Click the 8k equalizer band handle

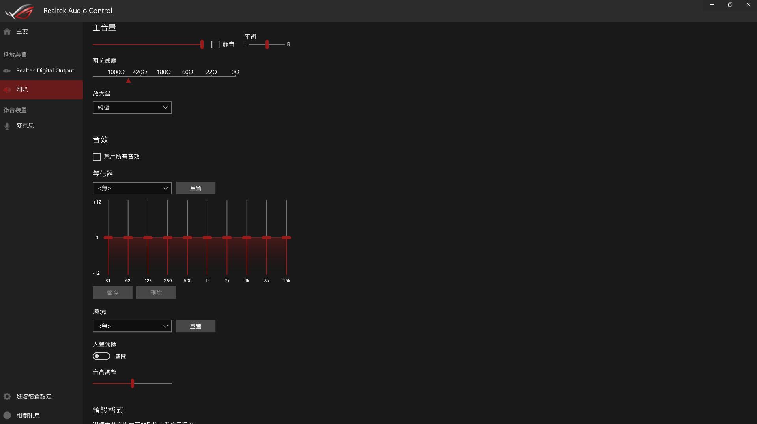click(x=267, y=238)
